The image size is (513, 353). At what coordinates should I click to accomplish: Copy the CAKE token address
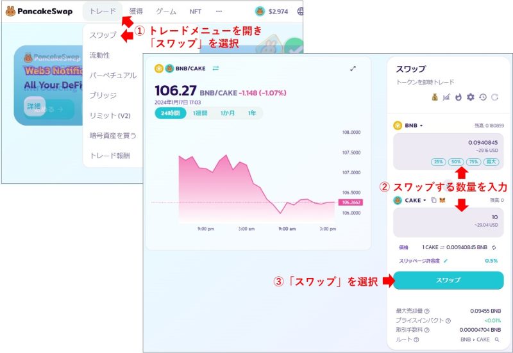pyautogui.click(x=433, y=201)
